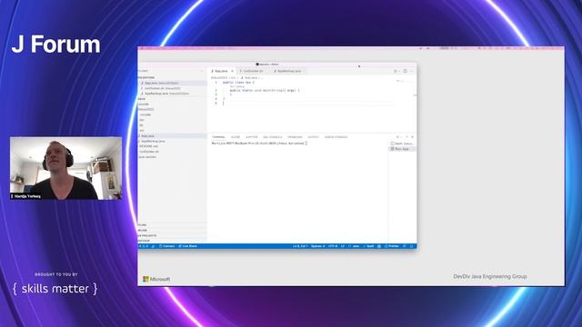Select AppBackup.java in Open Editors list
The height and width of the screenshot is (327, 582).
click(x=172, y=94)
